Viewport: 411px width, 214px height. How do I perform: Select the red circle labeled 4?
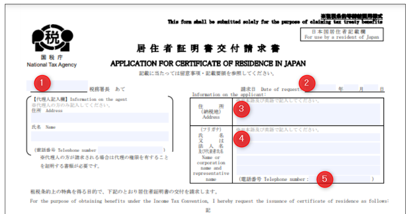[x=241, y=138]
